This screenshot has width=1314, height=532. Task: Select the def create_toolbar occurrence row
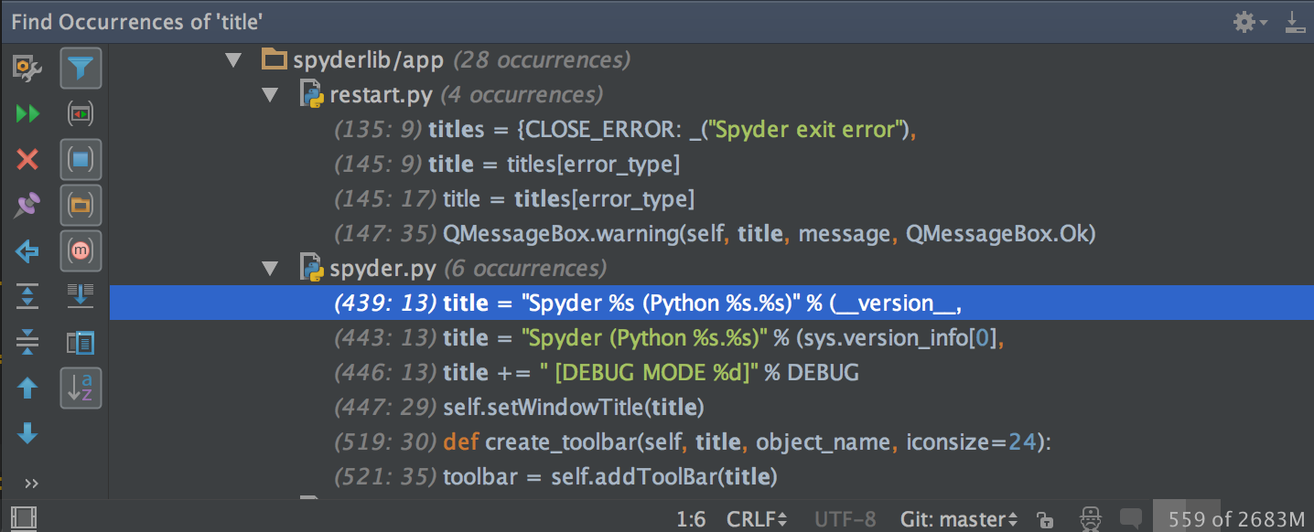click(x=712, y=442)
